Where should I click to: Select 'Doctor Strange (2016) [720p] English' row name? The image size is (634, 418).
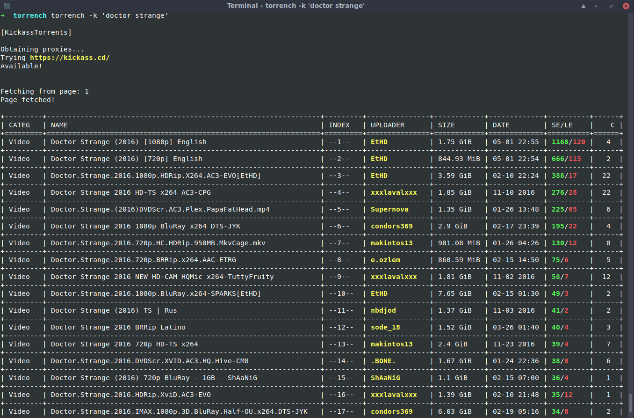coord(127,159)
